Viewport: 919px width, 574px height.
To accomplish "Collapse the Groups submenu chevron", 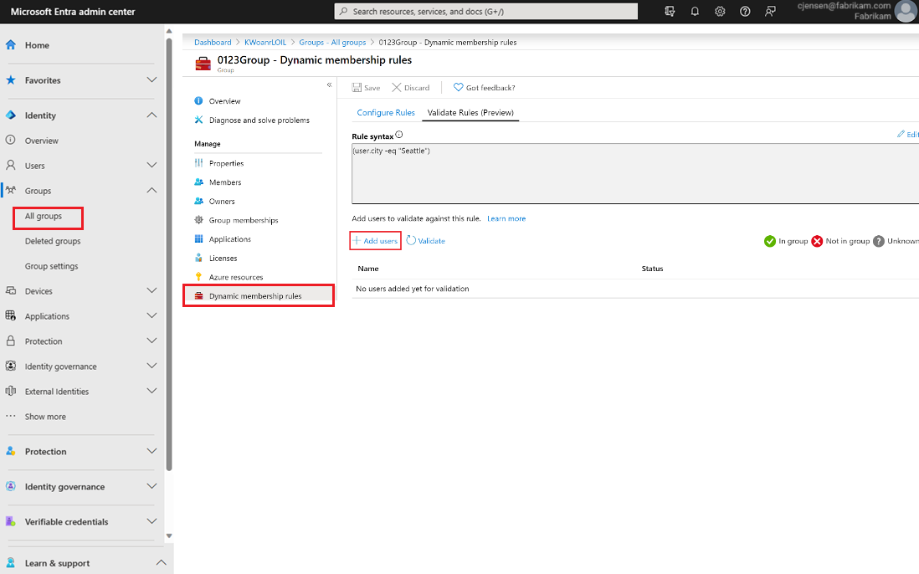I will pyautogui.click(x=151, y=191).
